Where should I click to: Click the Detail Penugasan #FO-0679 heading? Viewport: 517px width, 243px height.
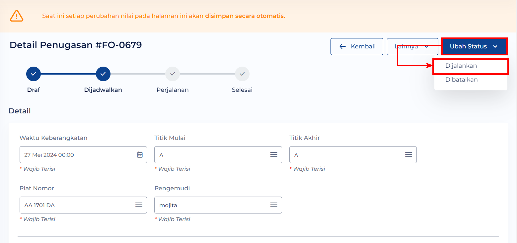(x=76, y=45)
